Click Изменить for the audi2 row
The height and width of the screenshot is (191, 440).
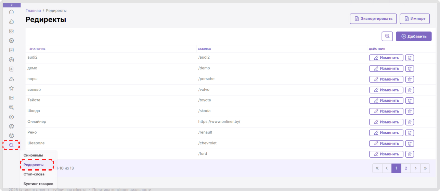(x=386, y=58)
